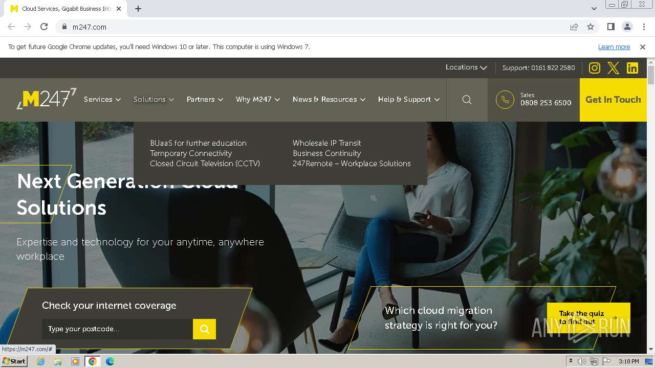Click the volume speaker tray icon
The width and height of the screenshot is (655, 368).
[582, 361]
